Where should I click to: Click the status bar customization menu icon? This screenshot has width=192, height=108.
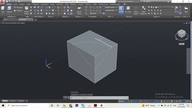tap(190, 101)
